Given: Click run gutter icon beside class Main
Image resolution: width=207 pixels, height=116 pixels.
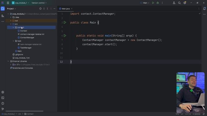Looking at the screenshot, I should (x=65, y=23).
